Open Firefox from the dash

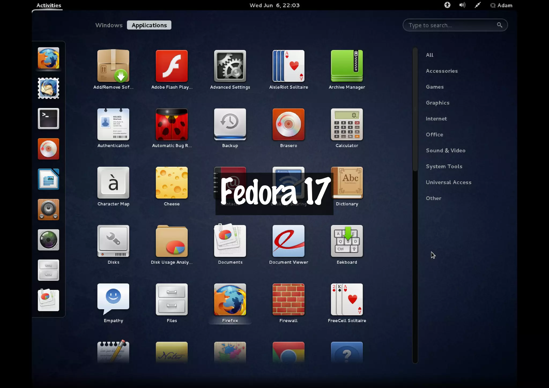click(48, 58)
